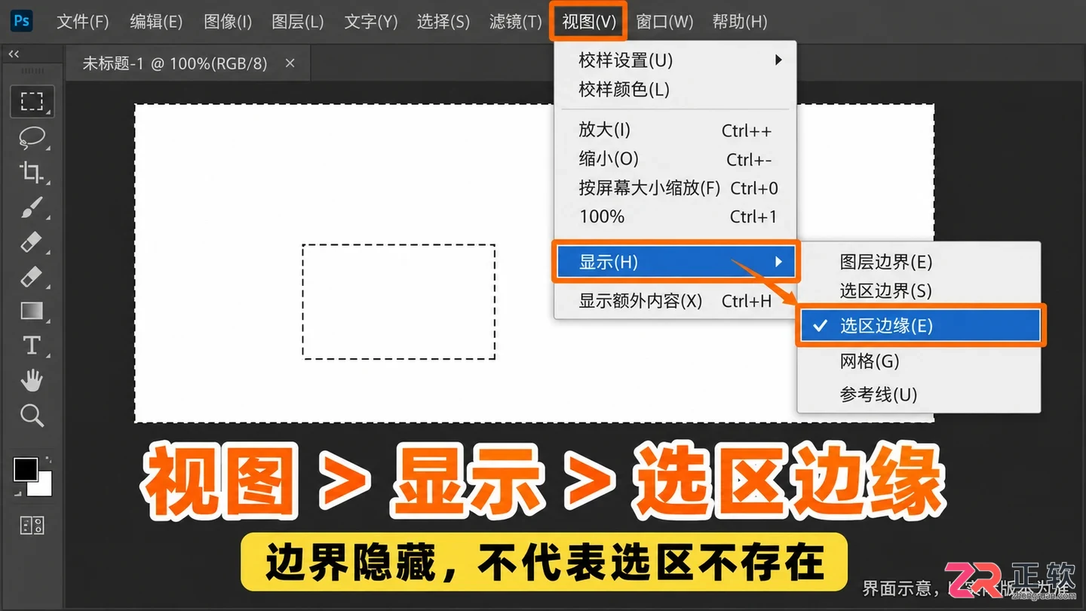
Task: Open the 帮助(H) menu
Action: click(x=740, y=22)
